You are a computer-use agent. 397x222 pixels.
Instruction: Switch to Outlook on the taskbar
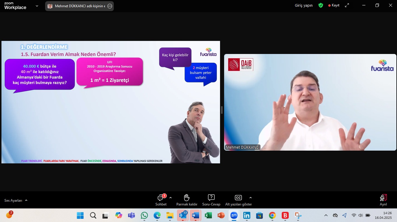point(183,215)
